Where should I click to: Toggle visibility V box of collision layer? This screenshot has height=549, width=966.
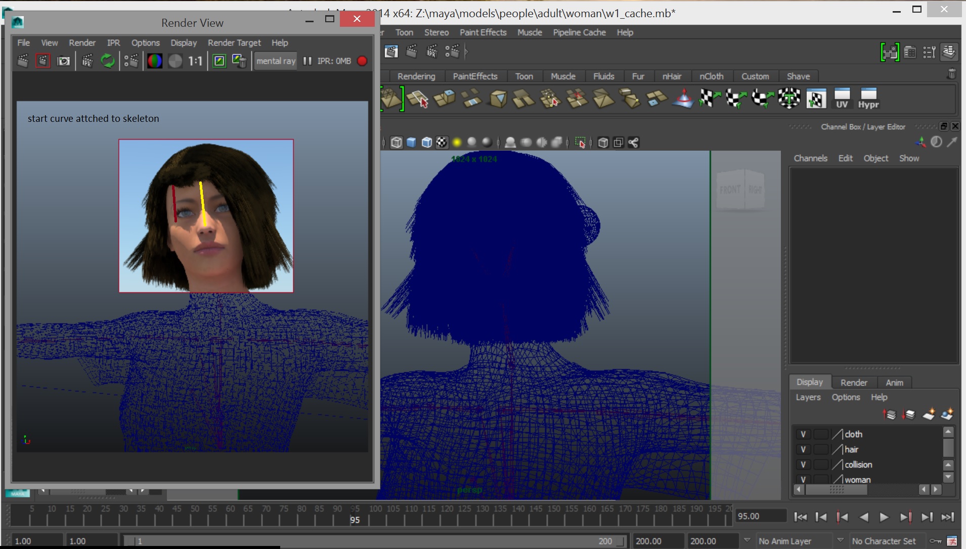[803, 465]
